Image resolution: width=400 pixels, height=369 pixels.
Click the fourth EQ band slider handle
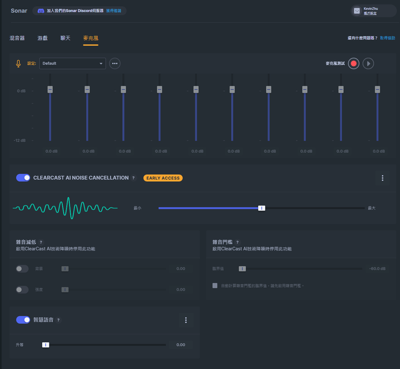159,89
